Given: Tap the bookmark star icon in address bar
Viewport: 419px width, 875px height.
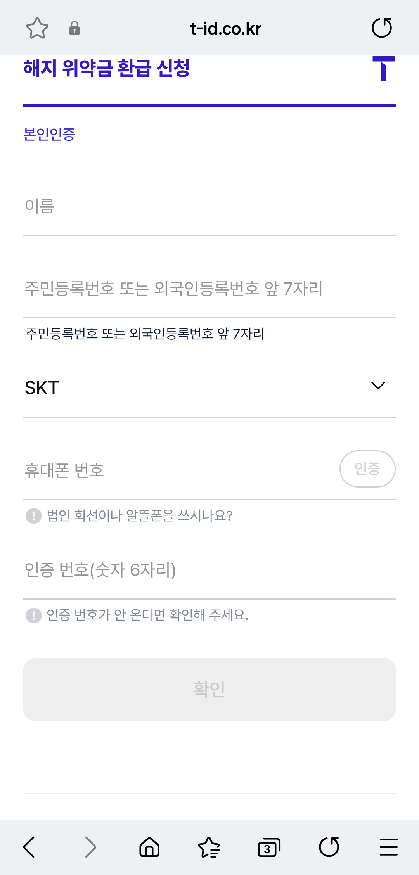Looking at the screenshot, I should click(x=37, y=28).
